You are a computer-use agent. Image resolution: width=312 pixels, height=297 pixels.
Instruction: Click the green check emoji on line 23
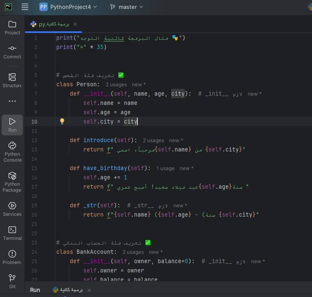coord(148,243)
